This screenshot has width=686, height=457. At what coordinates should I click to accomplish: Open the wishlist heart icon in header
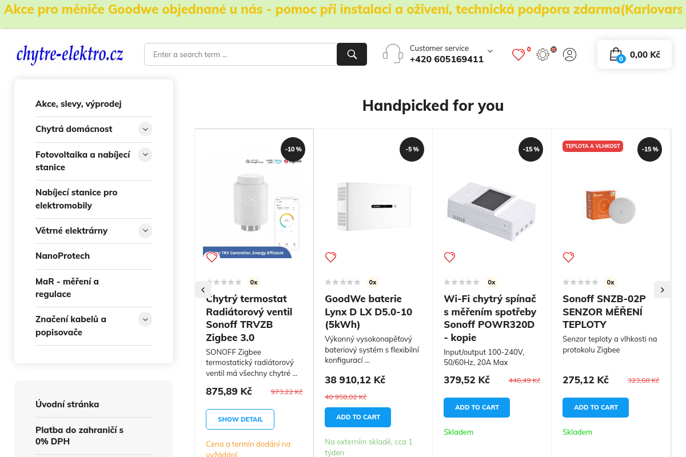pyautogui.click(x=519, y=55)
